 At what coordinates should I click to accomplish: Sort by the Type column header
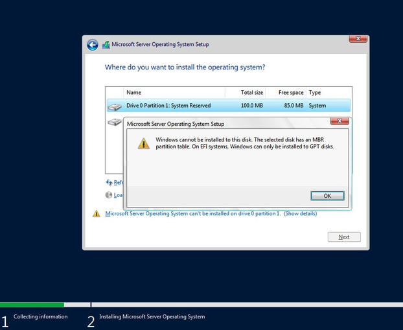pos(328,93)
